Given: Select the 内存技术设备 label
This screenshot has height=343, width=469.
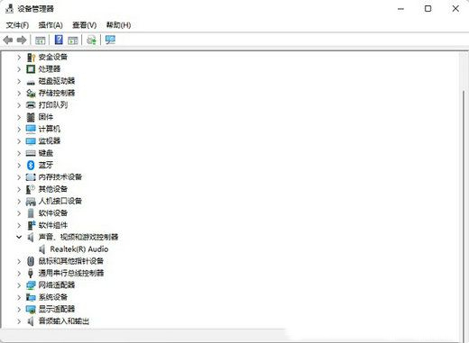Looking at the screenshot, I should 60,177.
